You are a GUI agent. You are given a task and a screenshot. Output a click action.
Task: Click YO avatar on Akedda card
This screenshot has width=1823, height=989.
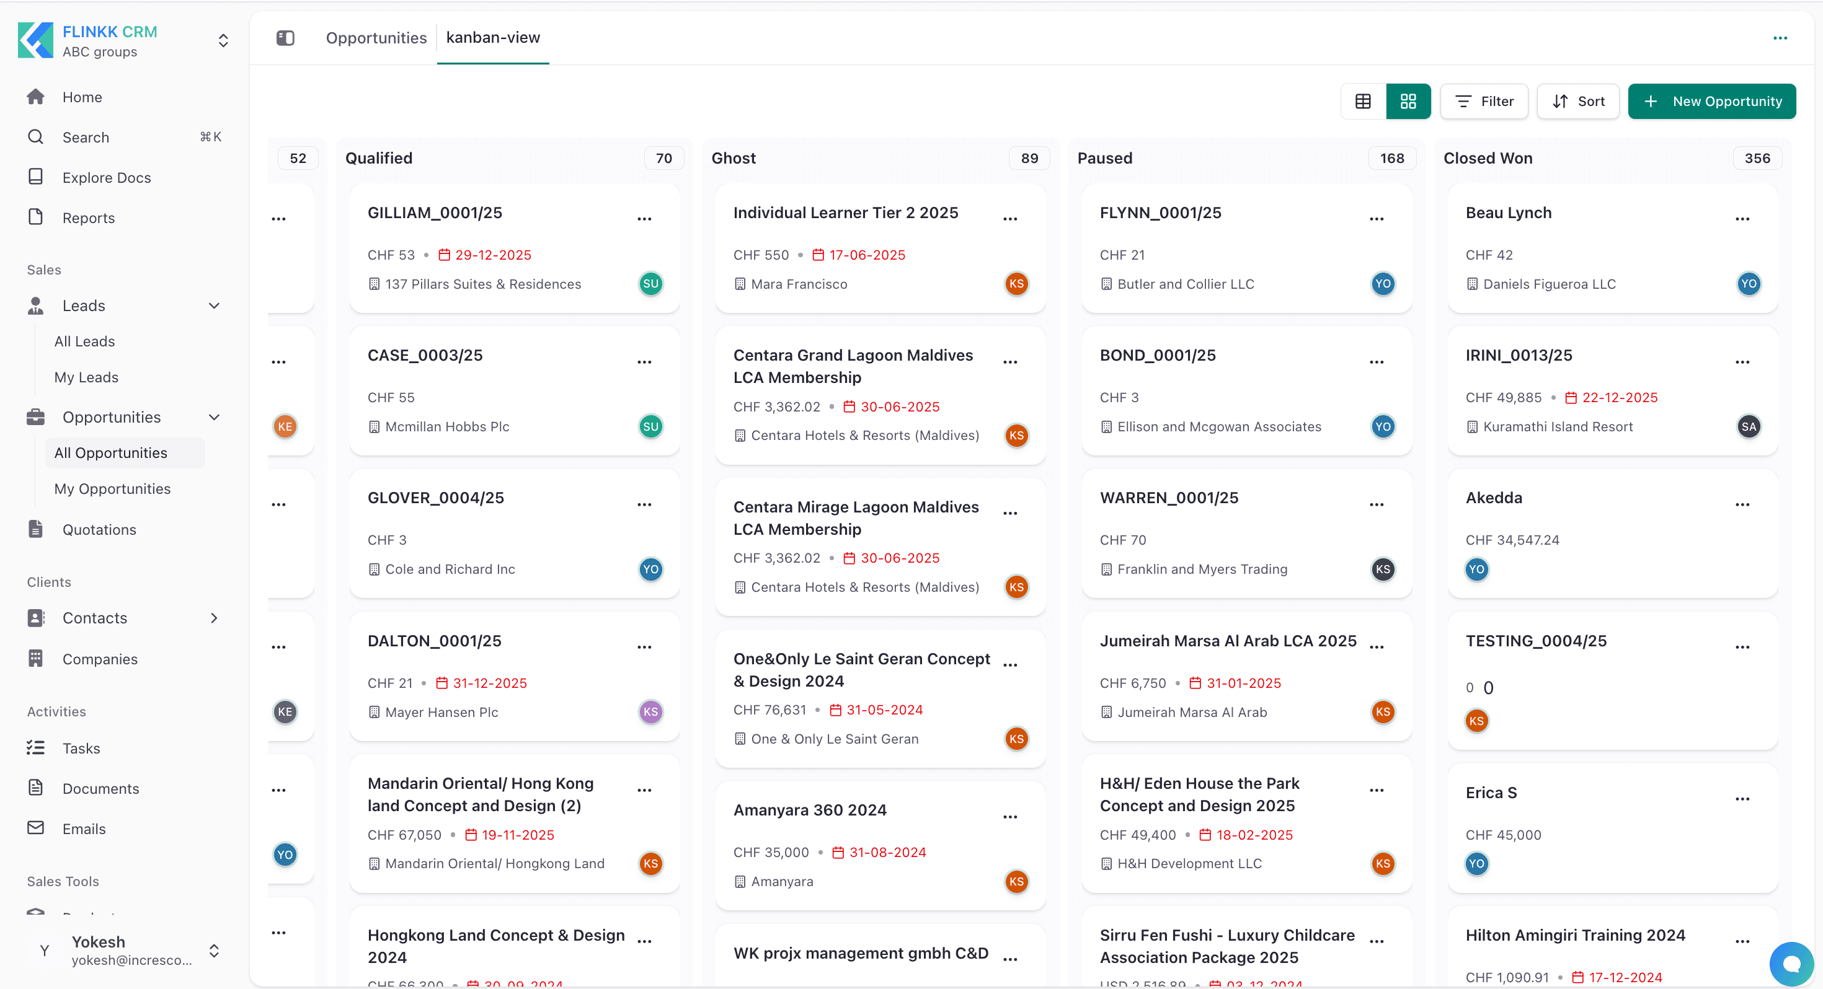pyautogui.click(x=1476, y=569)
